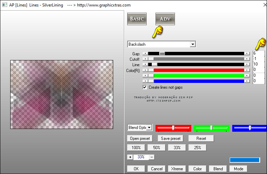Screen dimensions: 267x174
Task: Click the Gap value input field
Action: [258, 54]
